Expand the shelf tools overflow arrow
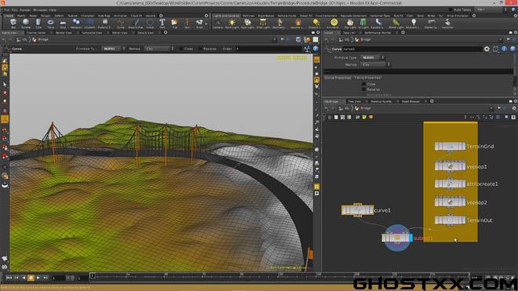This screenshot has width=518, height=291. (x=206, y=24)
